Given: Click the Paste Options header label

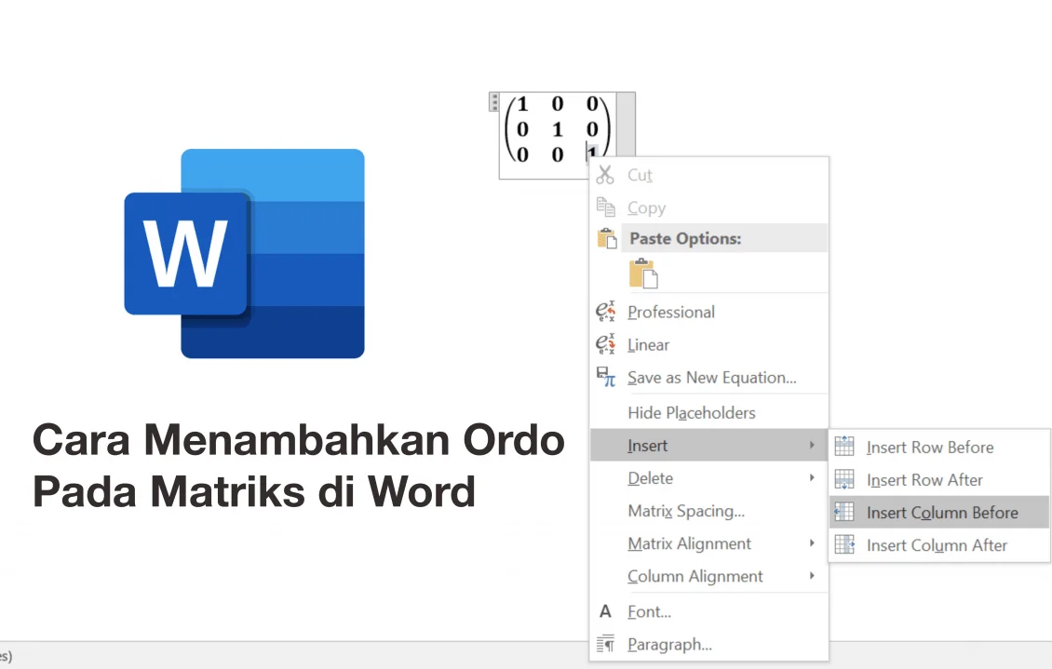Looking at the screenshot, I should 685,238.
